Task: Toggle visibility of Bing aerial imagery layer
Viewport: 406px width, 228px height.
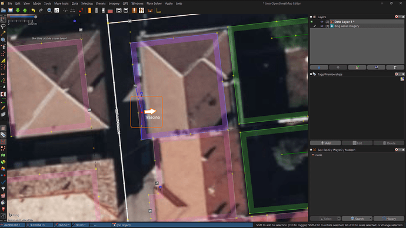Action: [322, 26]
